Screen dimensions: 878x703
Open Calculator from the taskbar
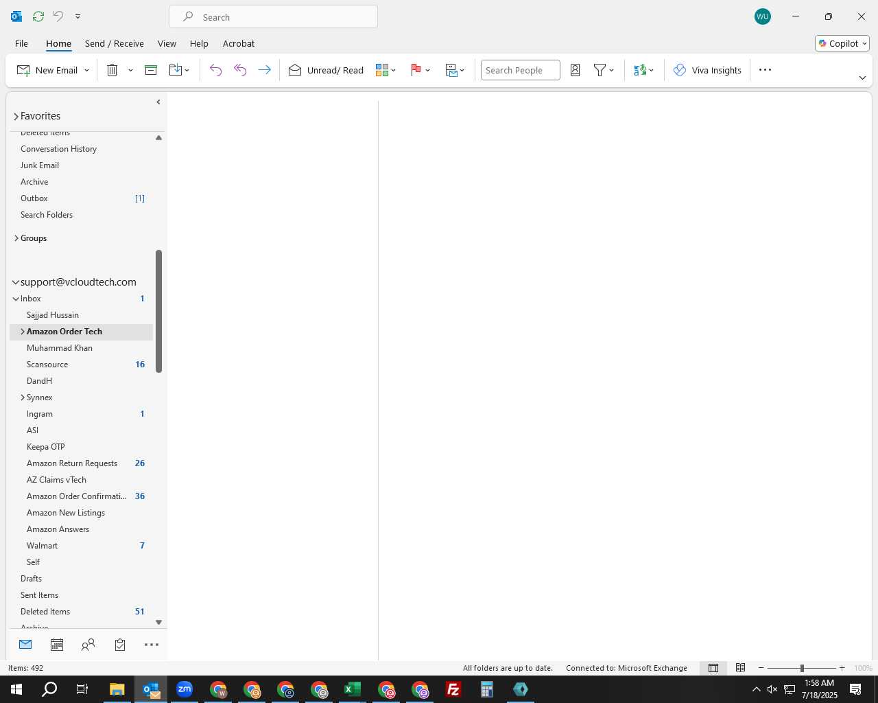click(x=487, y=689)
